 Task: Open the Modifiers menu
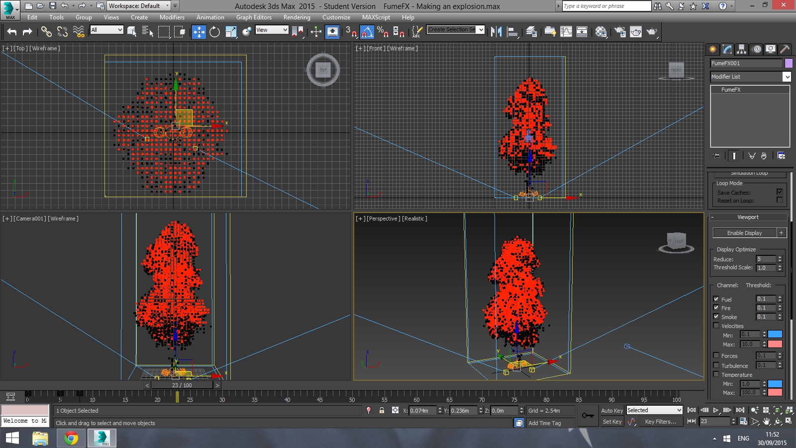click(x=172, y=17)
